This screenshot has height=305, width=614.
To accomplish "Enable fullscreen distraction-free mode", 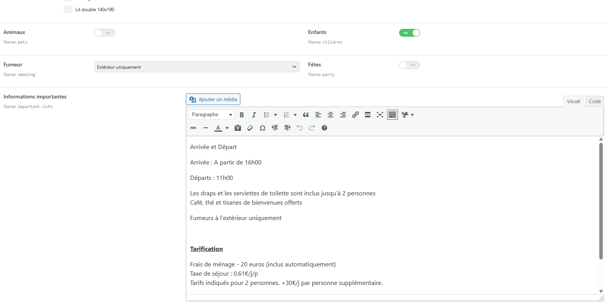I will click(380, 115).
